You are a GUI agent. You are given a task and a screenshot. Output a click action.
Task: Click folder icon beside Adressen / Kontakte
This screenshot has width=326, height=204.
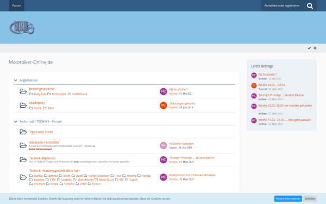[x=23, y=145]
